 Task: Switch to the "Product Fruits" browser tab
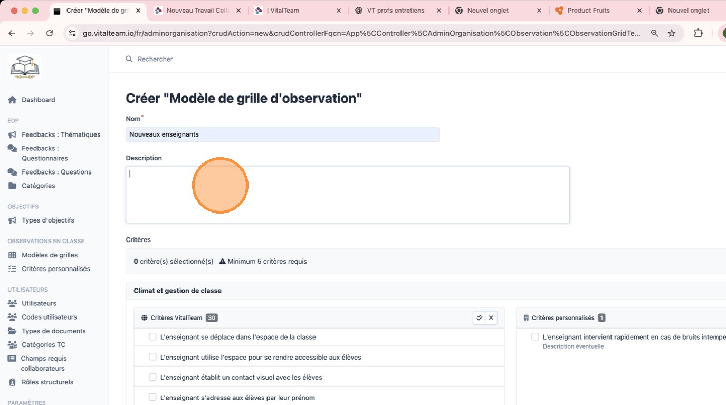click(588, 11)
